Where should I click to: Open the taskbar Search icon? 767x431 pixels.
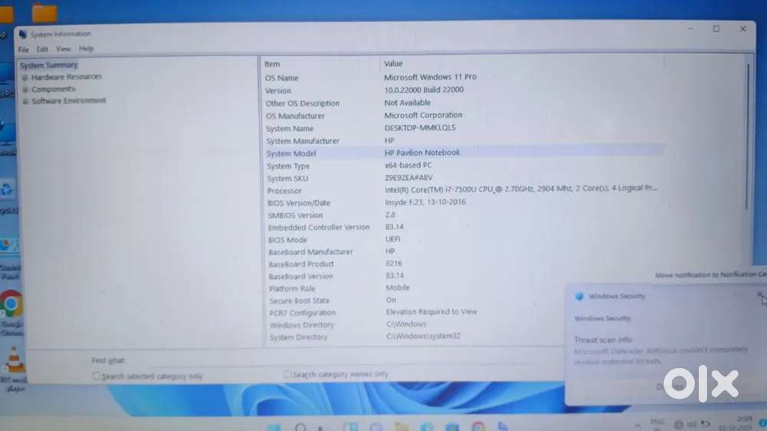[300, 427]
